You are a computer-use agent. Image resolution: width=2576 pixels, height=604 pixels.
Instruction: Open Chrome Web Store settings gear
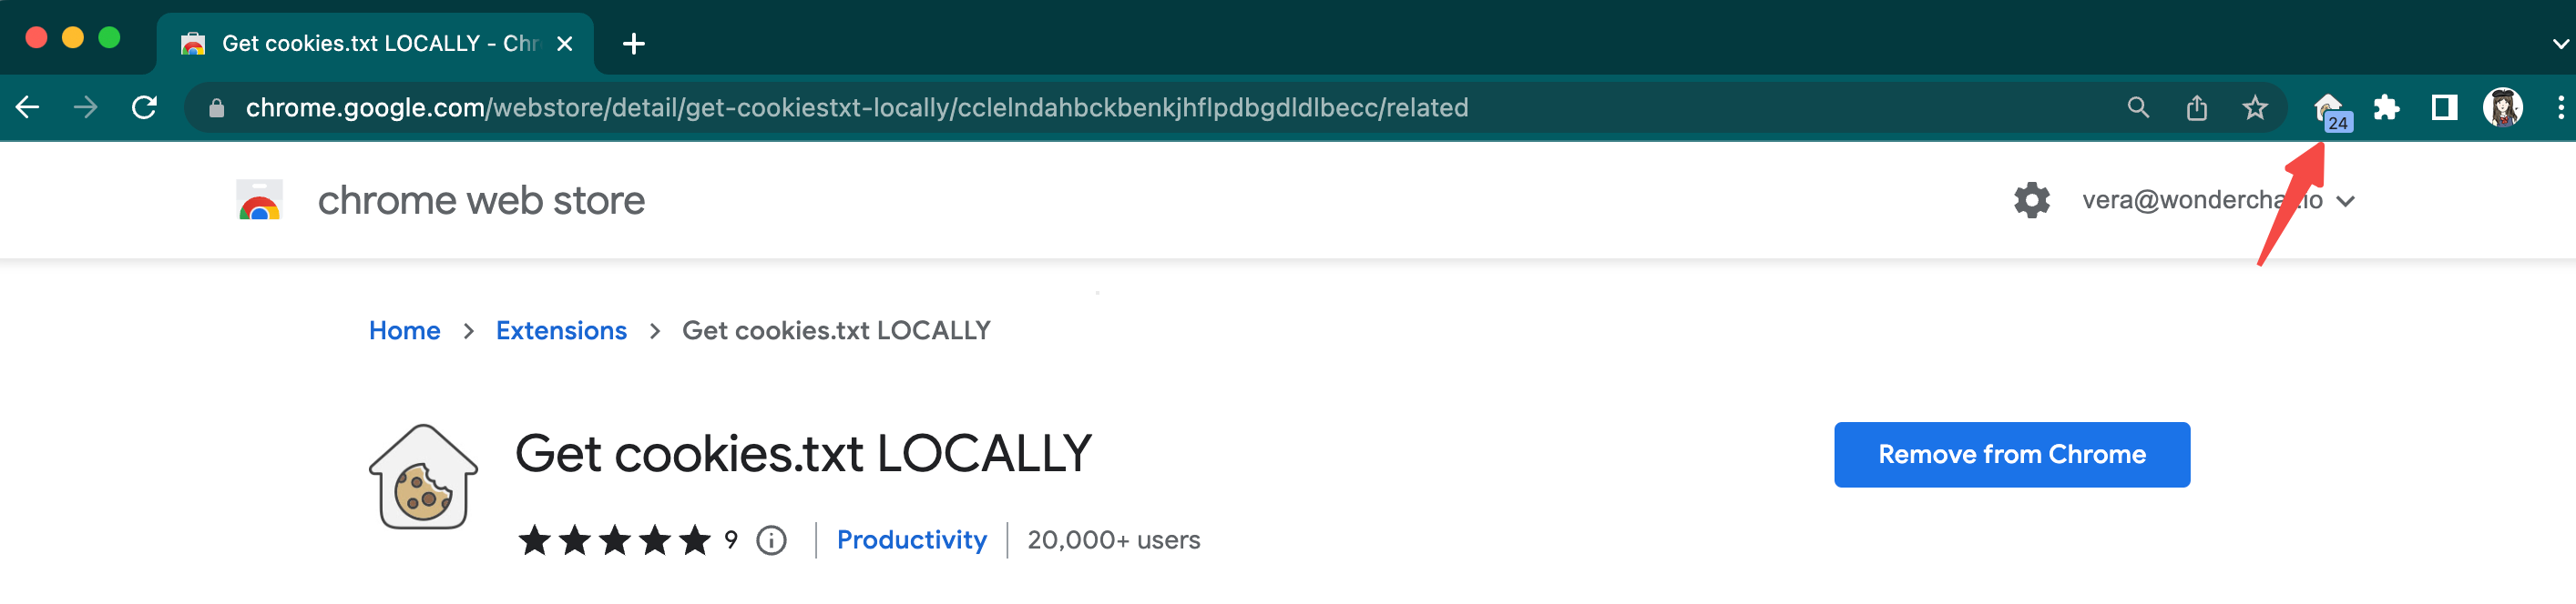point(2031,201)
